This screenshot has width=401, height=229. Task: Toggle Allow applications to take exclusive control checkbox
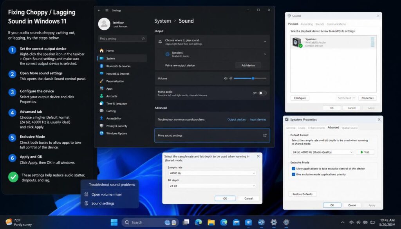pos(293,169)
